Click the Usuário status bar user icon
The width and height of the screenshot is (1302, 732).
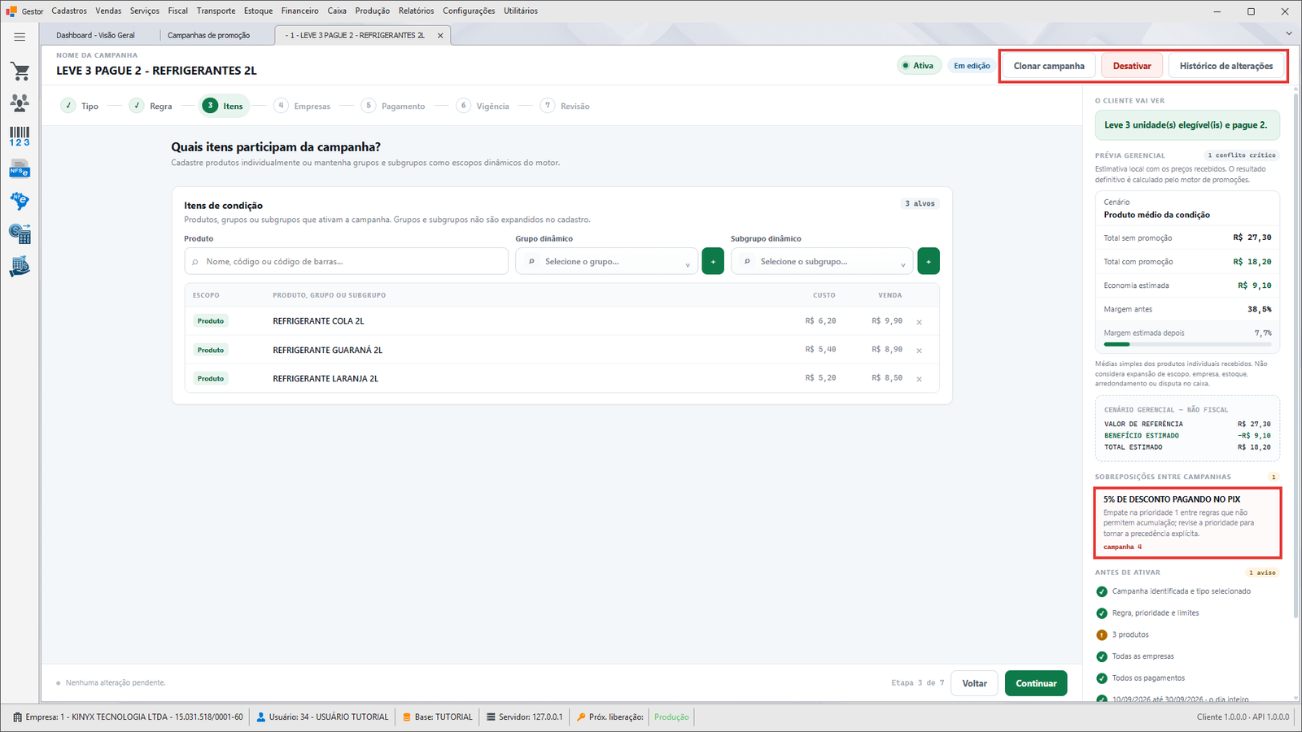(x=261, y=717)
